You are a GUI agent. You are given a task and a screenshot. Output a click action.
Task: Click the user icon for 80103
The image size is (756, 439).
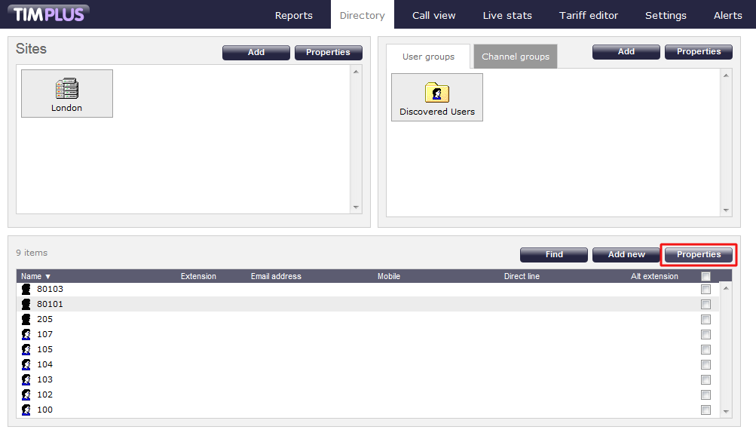click(26, 289)
